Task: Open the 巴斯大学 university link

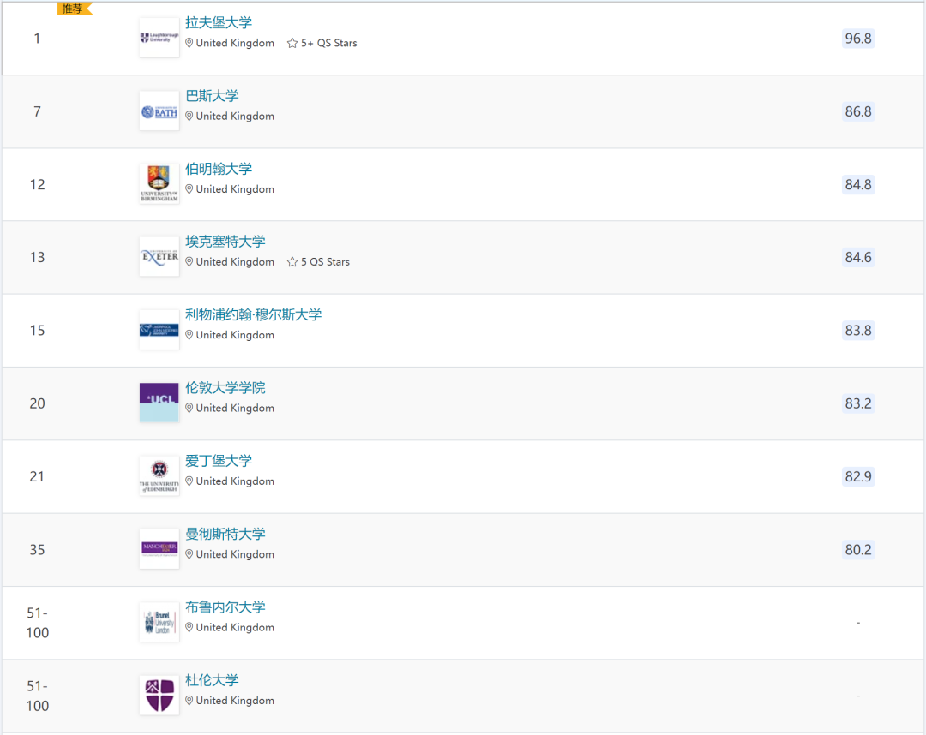Action: click(212, 96)
